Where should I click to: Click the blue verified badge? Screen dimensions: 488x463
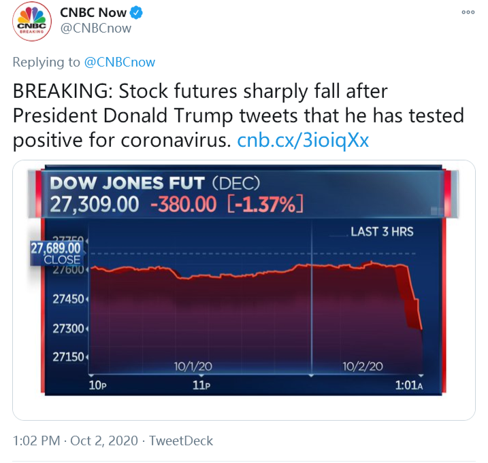(137, 12)
